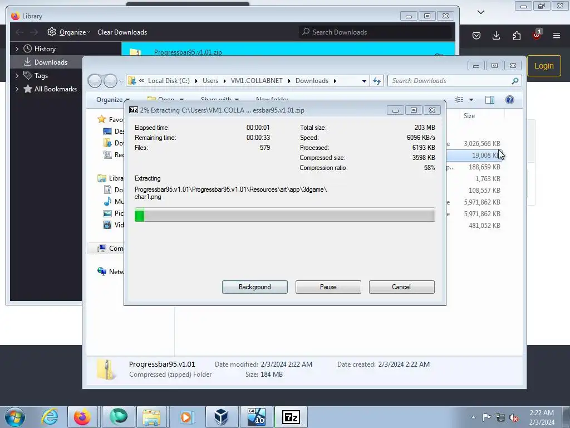570x428 pixels.
Task: Expand Tags tree item in Library
Action: point(17,76)
